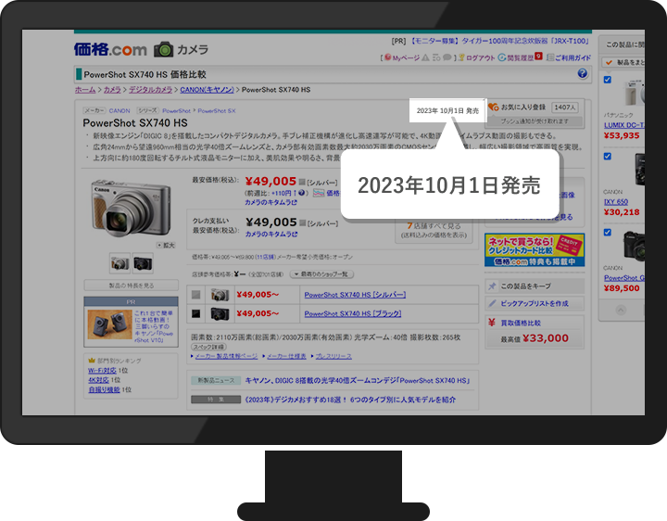Viewport: 667px width, 521px height.
Task: Click the red 9 badge on 閲覧履歴
Action: (538, 57)
